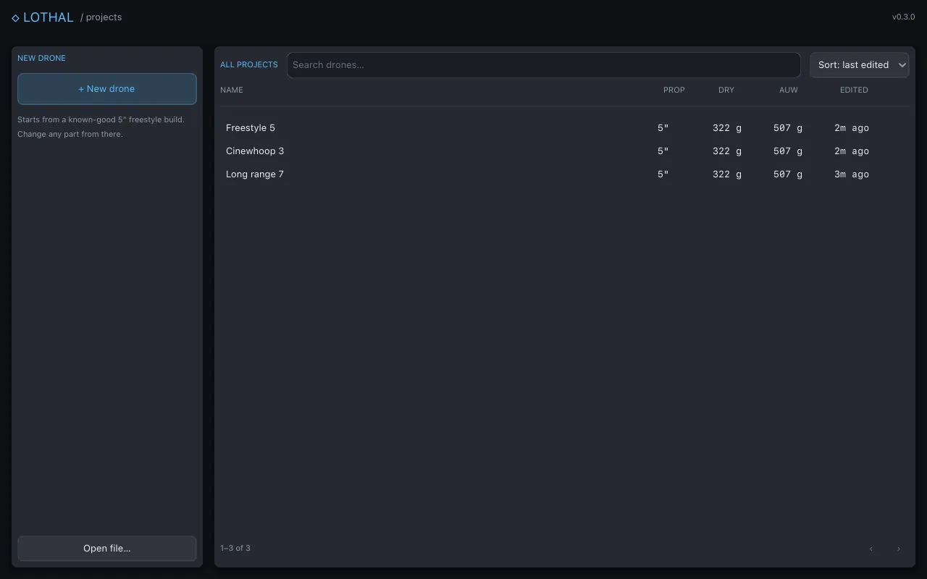Create a new drone with + New drone
This screenshot has height=579, width=927.
click(x=107, y=89)
